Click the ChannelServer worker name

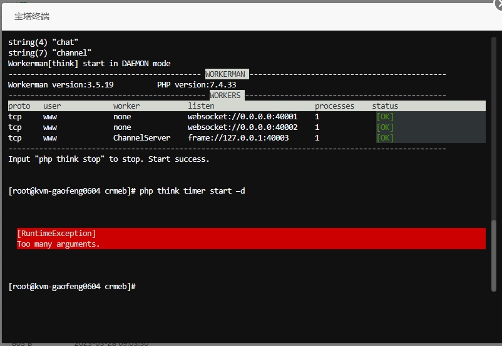(141, 137)
